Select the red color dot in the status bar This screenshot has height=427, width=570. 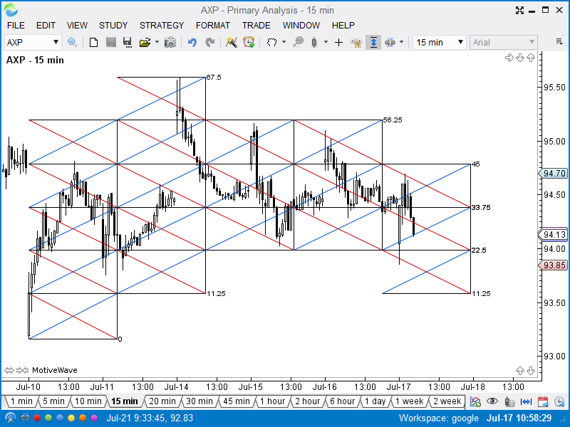[37, 418]
